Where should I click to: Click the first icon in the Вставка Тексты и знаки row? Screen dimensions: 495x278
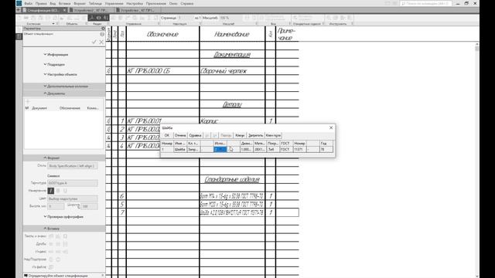click(x=51, y=236)
